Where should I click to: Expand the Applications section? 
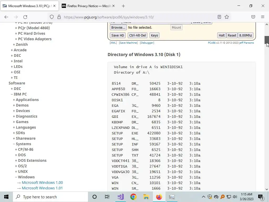[x=26, y=100]
